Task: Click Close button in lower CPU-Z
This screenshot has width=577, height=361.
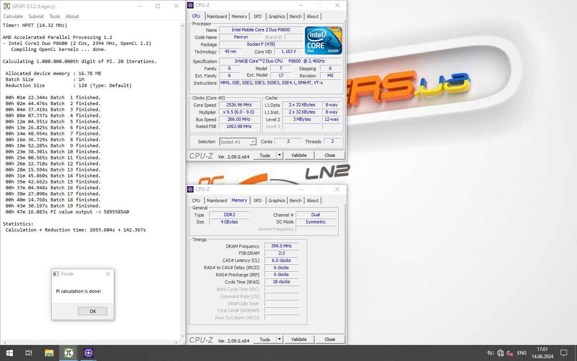Action: [x=330, y=339]
